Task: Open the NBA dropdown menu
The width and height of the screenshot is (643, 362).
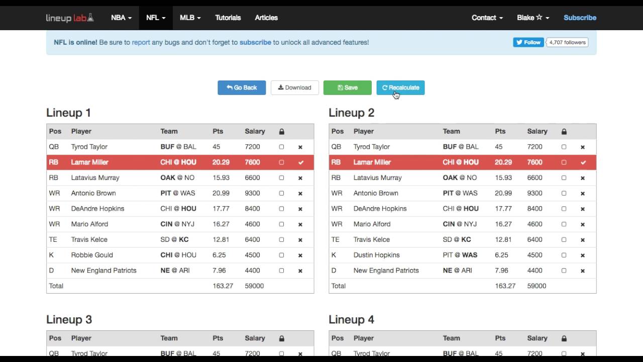Action: coord(121,18)
